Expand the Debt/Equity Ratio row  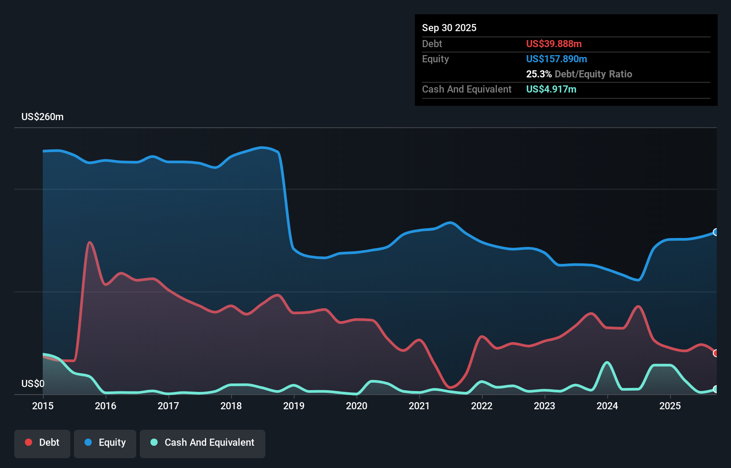pyautogui.click(x=579, y=74)
